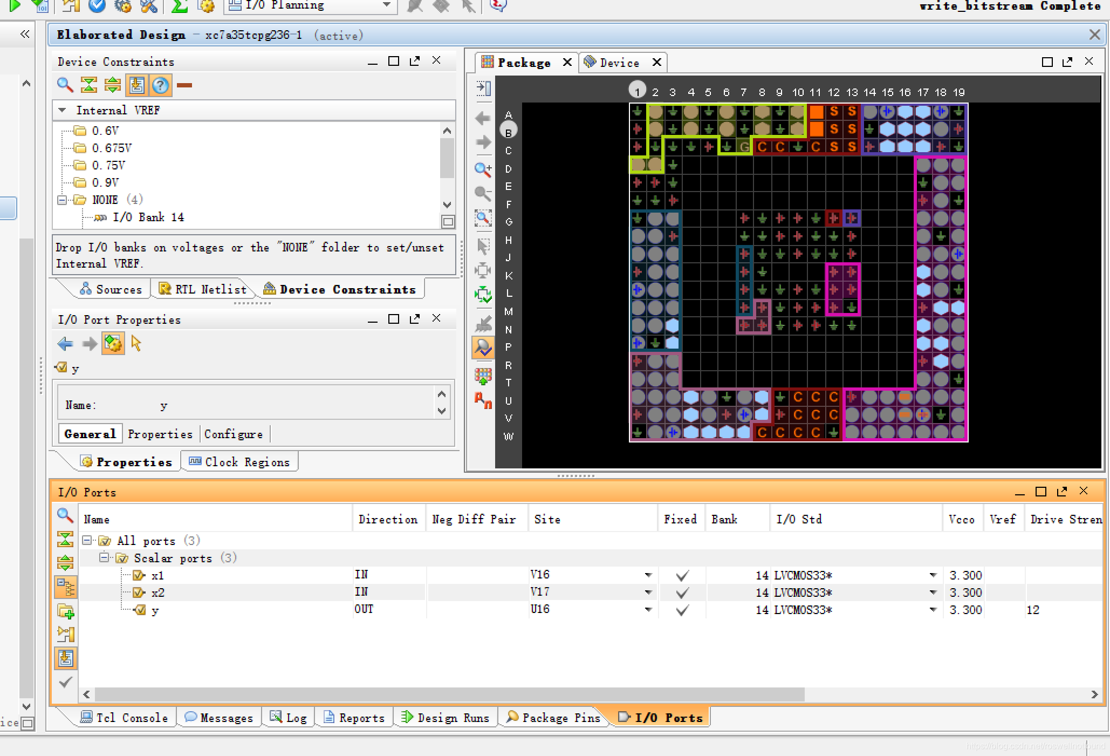The width and height of the screenshot is (1110, 756).
Task: Go back in I/O Port Properties
Action: tap(65, 344)
